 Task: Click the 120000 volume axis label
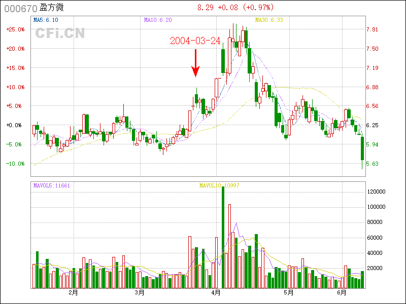click(377, 192)
